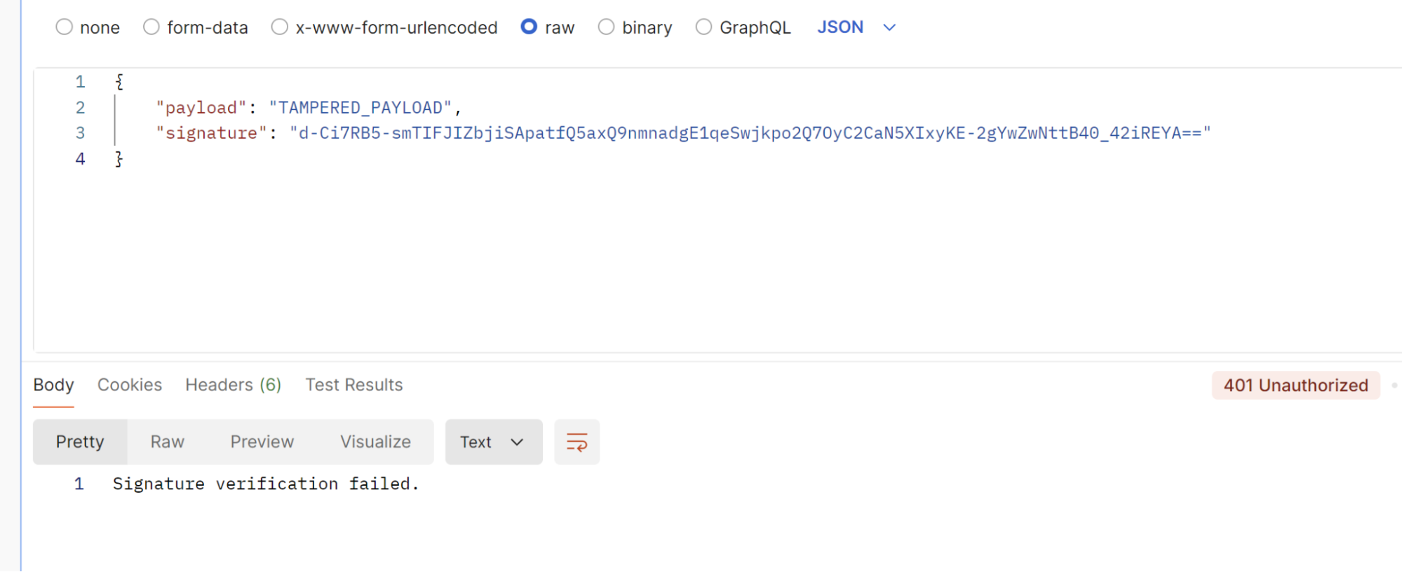The height and width of the screenshot is (572, 1402).
Task: Select the raw body radio button
Action: coord(529,27)
